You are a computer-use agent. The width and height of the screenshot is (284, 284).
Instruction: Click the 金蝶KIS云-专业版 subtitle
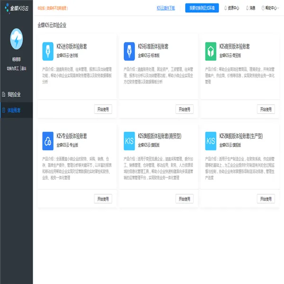[67, 145]
